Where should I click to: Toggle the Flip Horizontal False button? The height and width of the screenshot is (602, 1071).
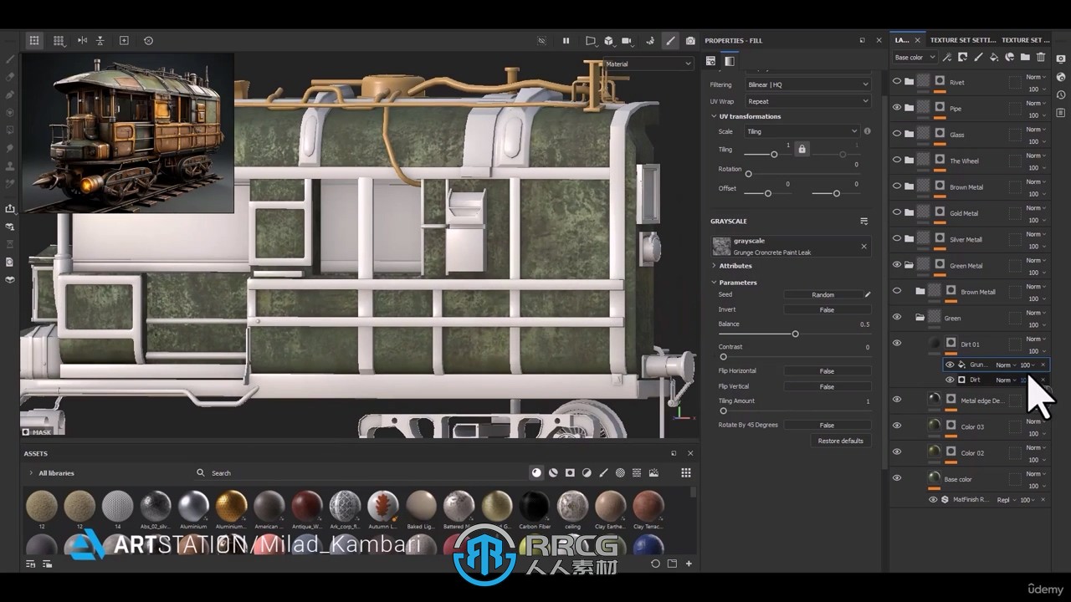[827, 371]
